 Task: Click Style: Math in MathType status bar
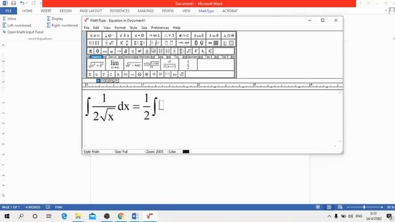pos(91,152)
